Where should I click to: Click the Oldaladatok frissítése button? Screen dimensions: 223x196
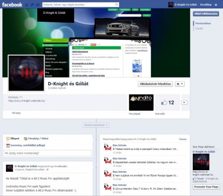tap(156, 84)
